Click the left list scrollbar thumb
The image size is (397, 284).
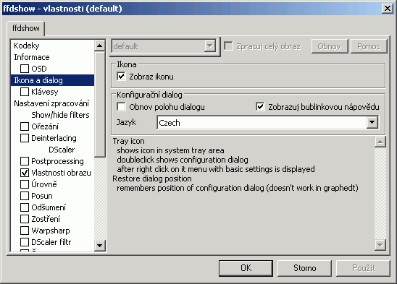click(100, 104)
